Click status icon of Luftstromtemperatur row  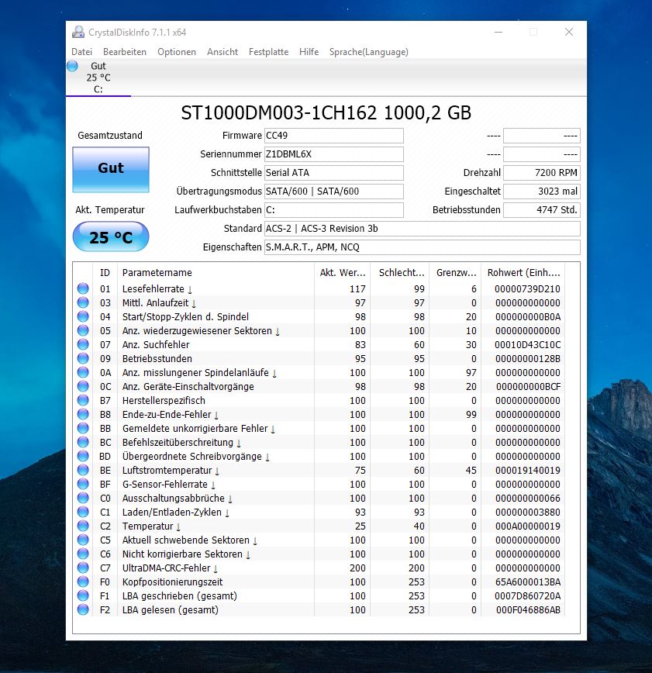[x=83, y=470]
